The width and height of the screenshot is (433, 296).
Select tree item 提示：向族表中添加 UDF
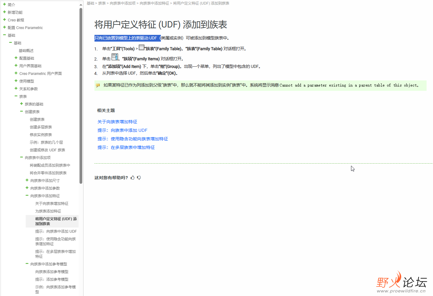pyautogui.click(x=56, y=231)
